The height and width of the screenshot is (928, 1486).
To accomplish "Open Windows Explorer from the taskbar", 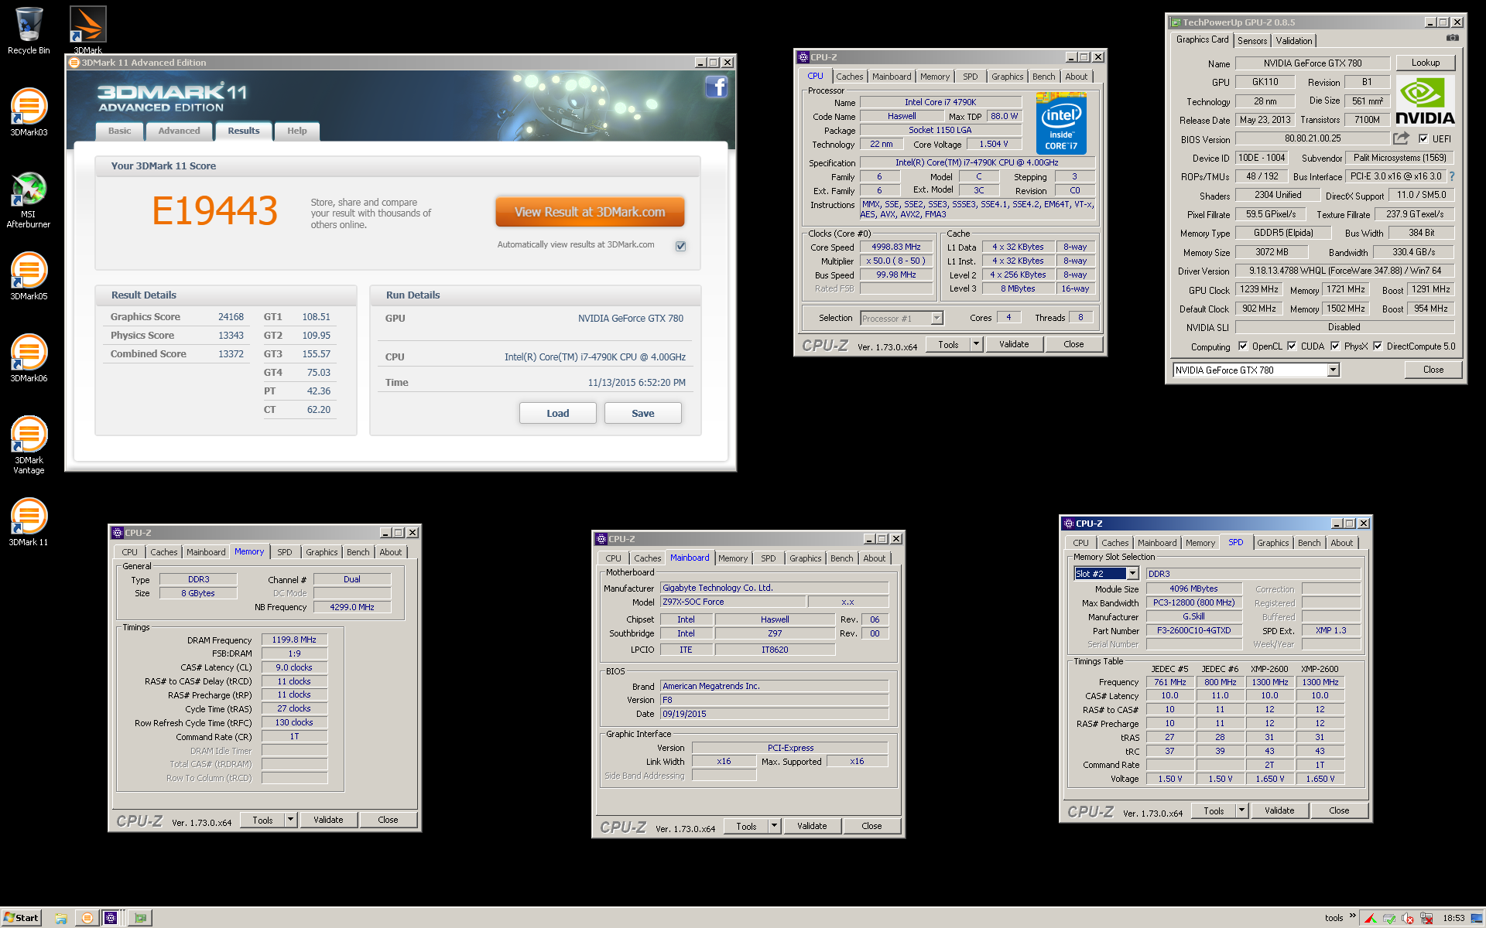I will tap(61, 918).
